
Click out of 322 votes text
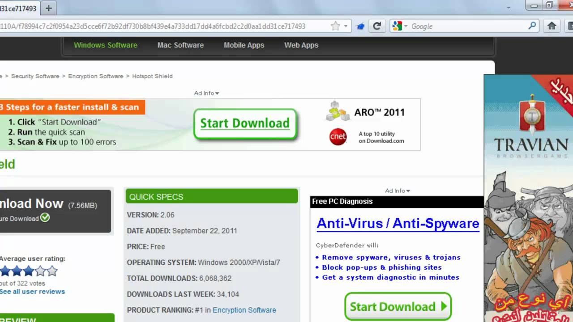click(22, 283)
